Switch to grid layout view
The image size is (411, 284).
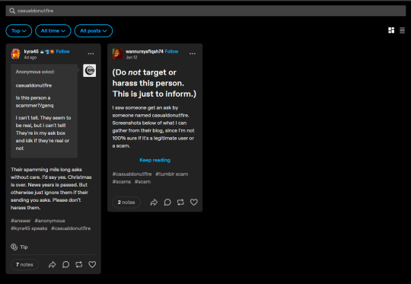391,30
